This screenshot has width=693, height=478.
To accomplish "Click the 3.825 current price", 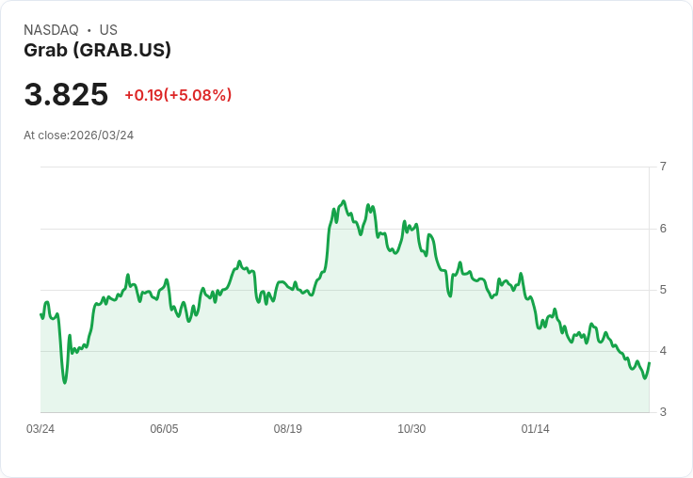I will tap(66, 95).
